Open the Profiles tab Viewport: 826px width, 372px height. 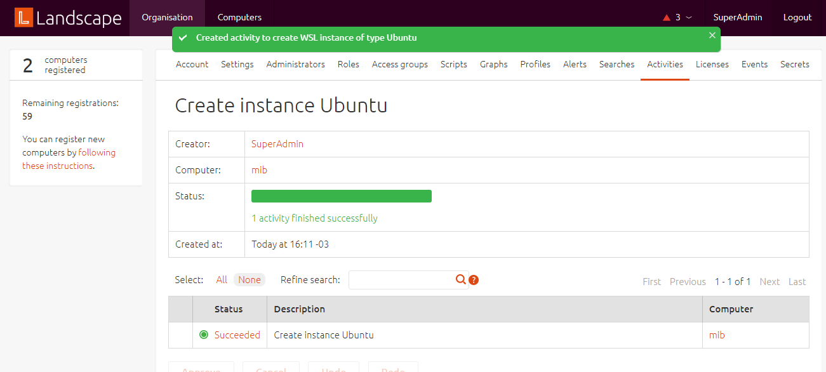[535, 64]
